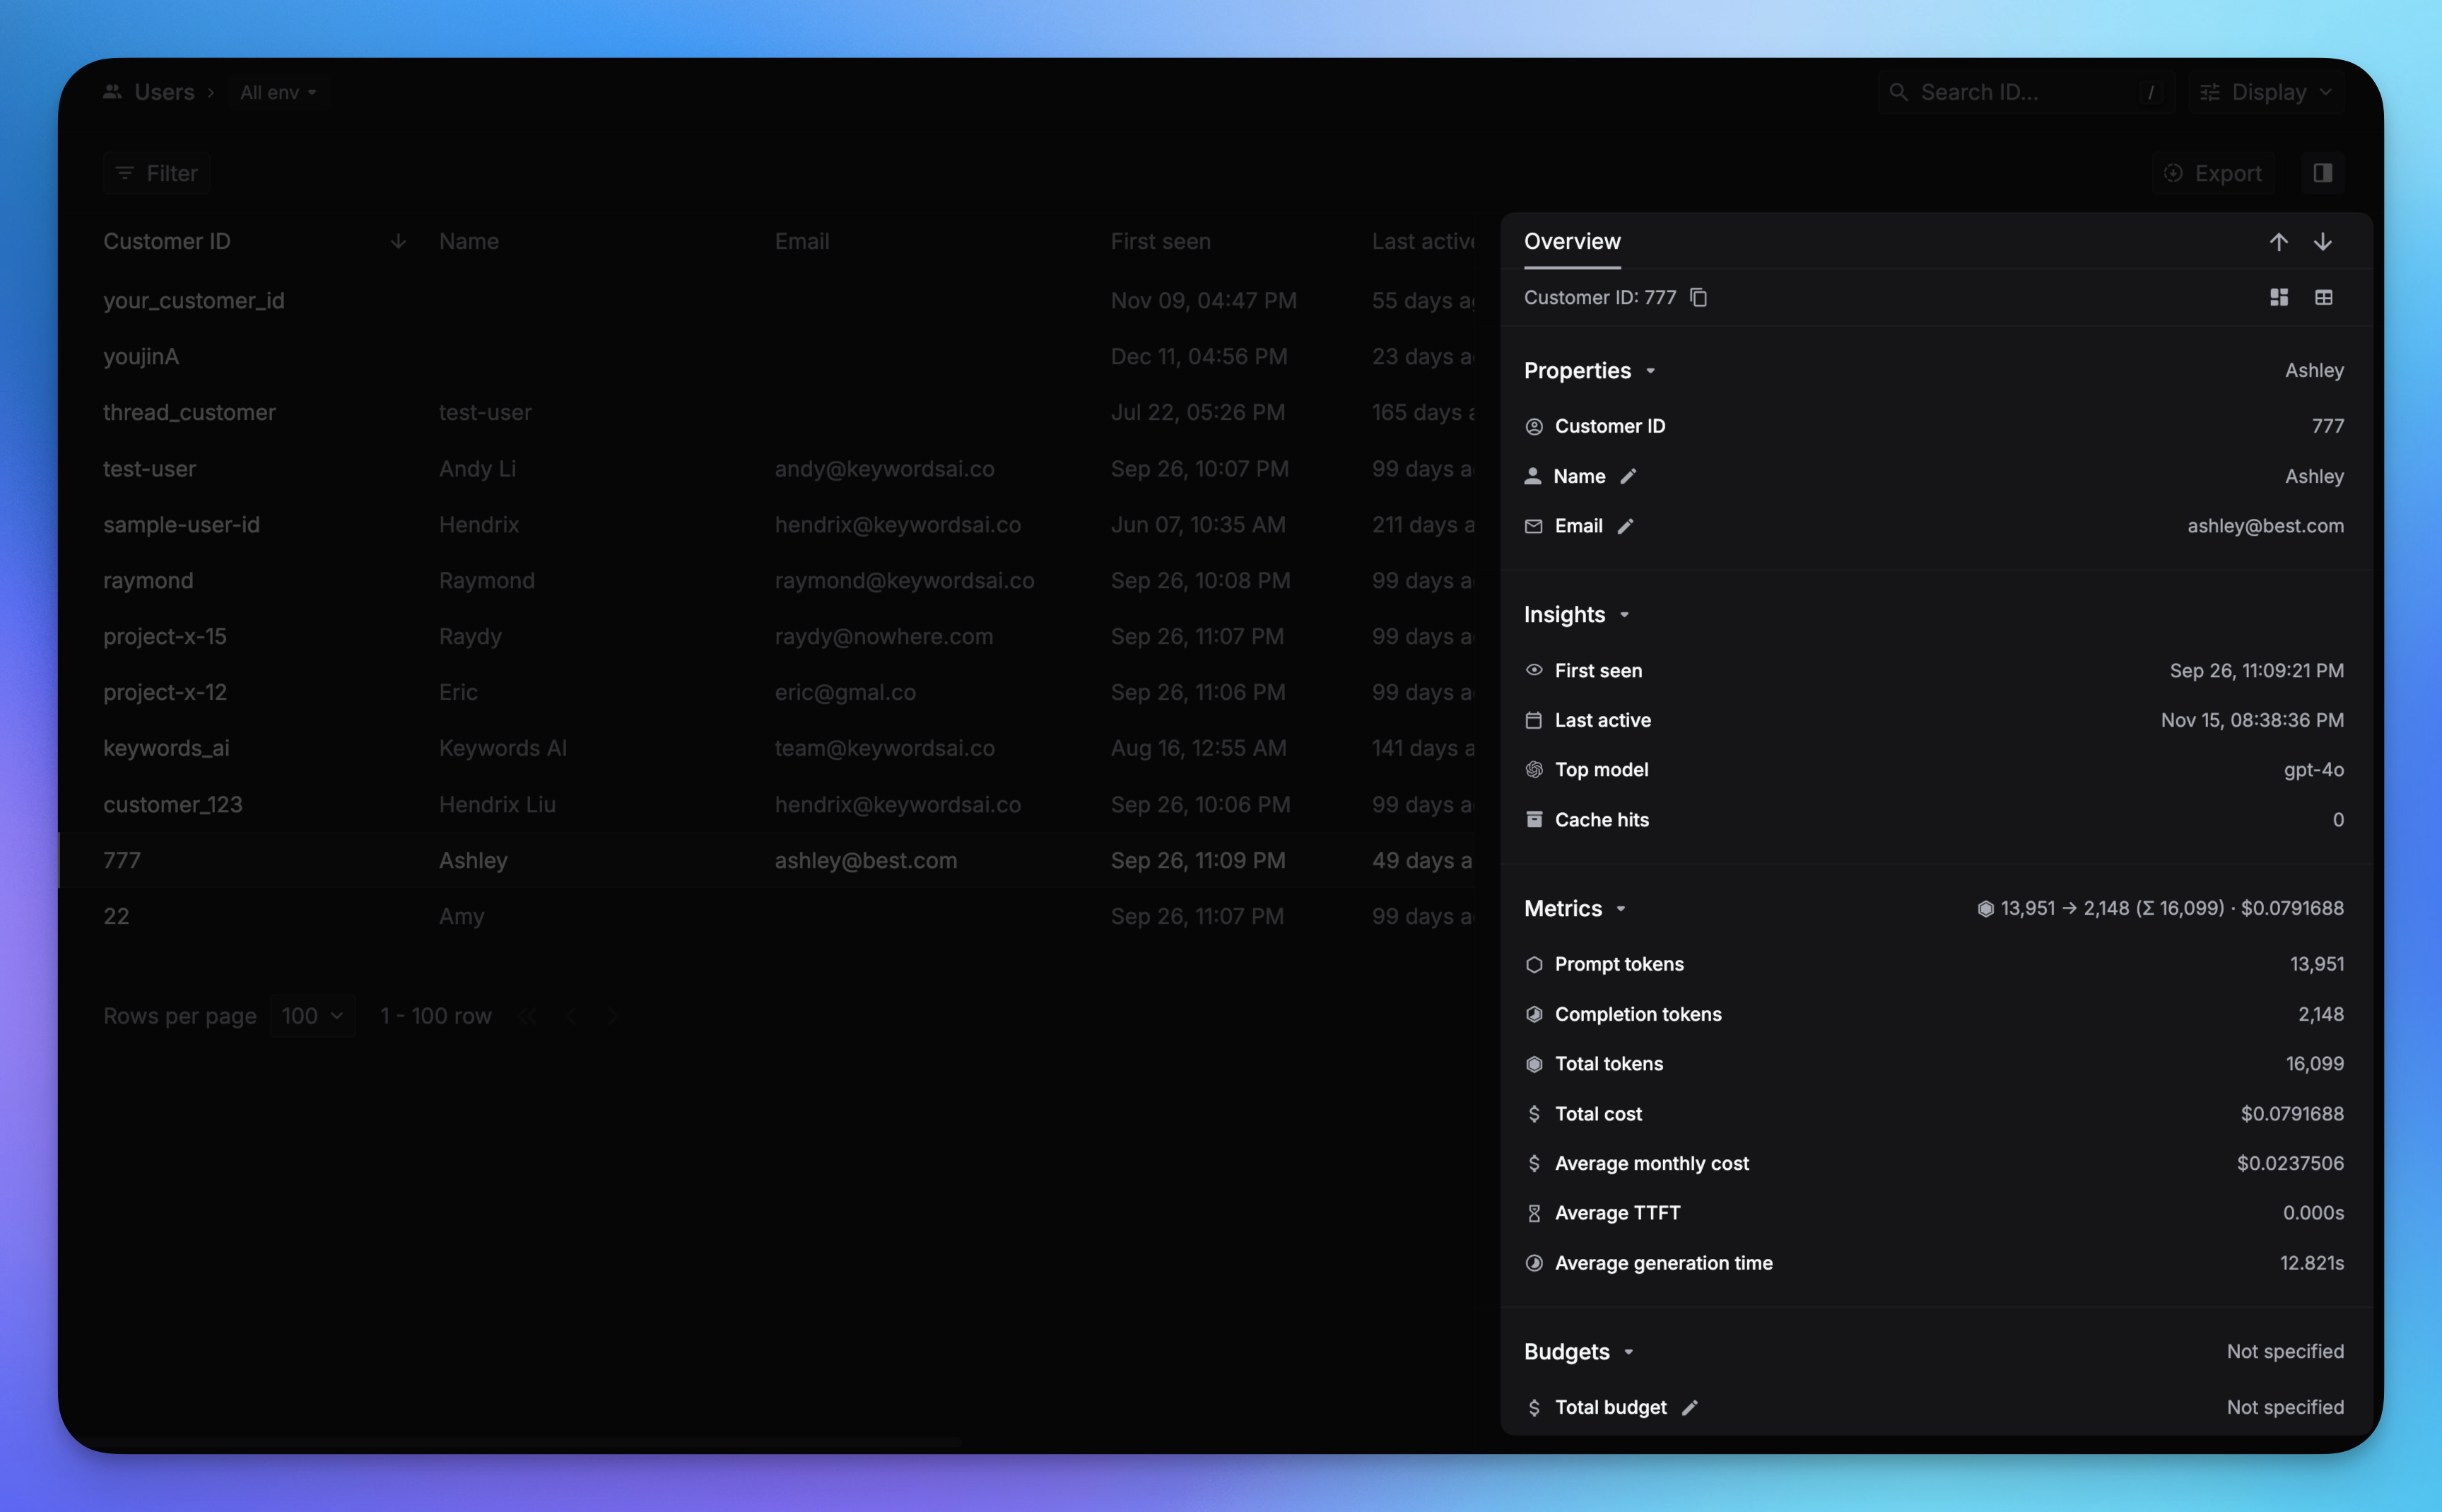
Task: Click the Total cost dollar icon
Action: [x=1533, y=1114]
